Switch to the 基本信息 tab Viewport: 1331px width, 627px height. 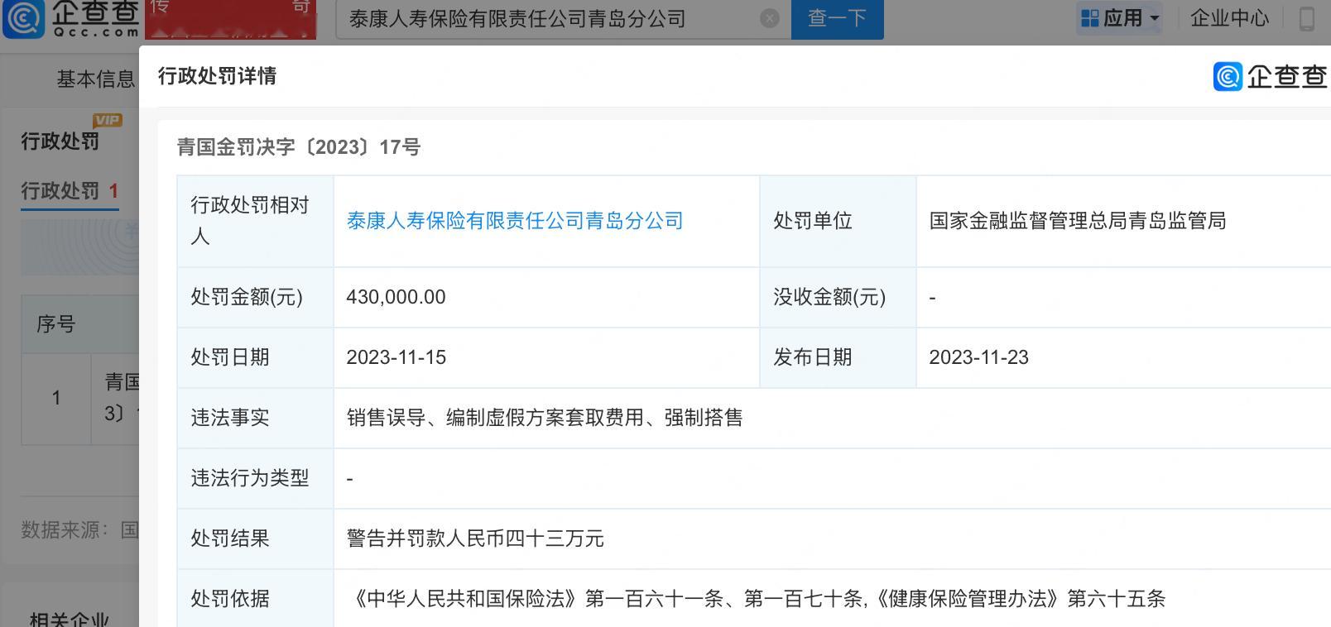[x=95, y=79]
